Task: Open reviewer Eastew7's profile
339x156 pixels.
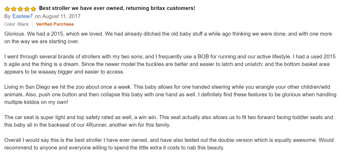Action: (x=23, y=16)
